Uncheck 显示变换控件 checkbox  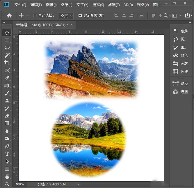point(80,15)
